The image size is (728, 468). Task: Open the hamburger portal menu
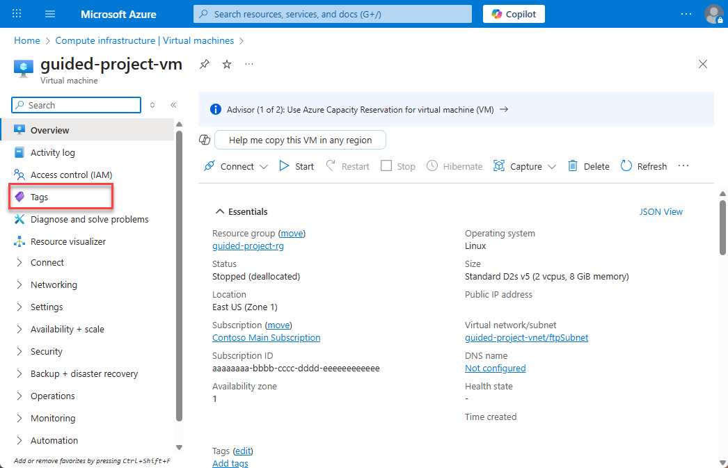pyautogui.click(x=50, y=14)
